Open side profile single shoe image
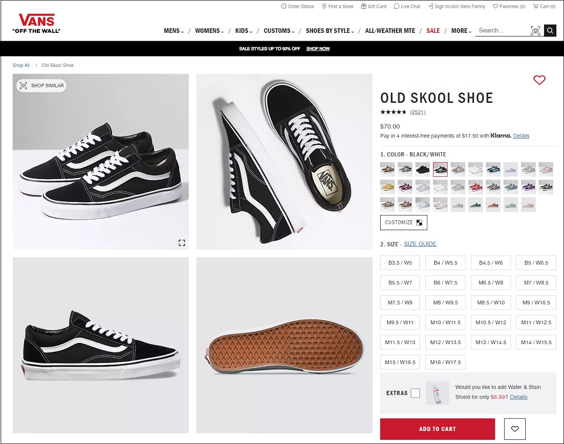Viewport: 564px width, 444px height. click(x=100, y=345)
